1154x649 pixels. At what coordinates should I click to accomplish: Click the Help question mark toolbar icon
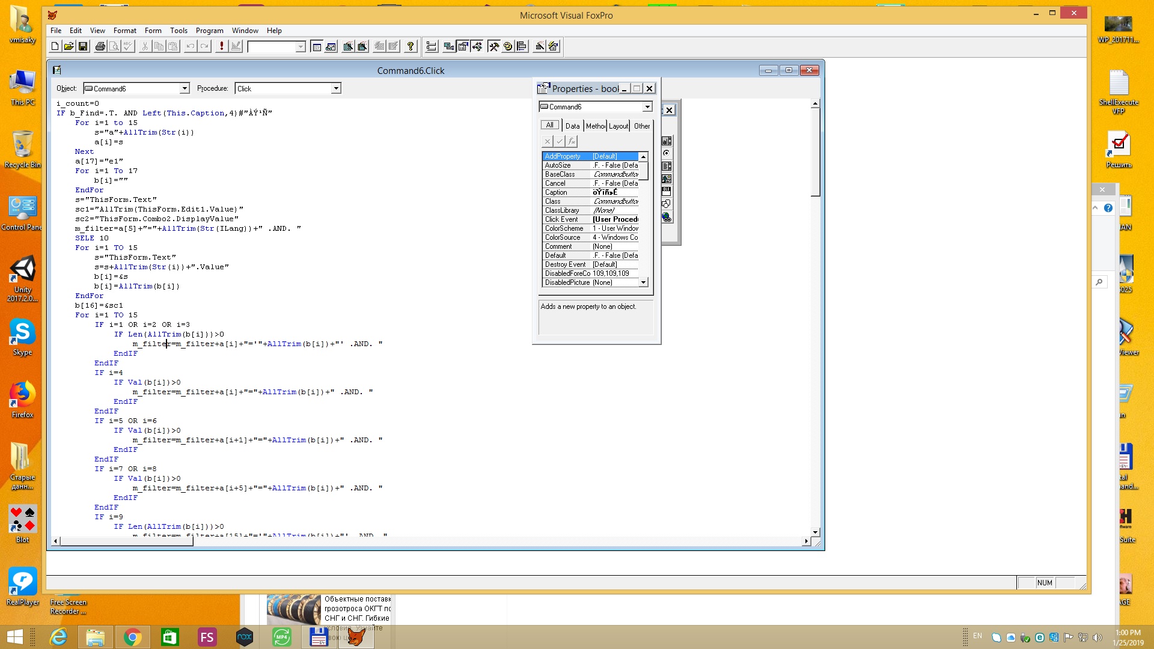coord(411,46)
